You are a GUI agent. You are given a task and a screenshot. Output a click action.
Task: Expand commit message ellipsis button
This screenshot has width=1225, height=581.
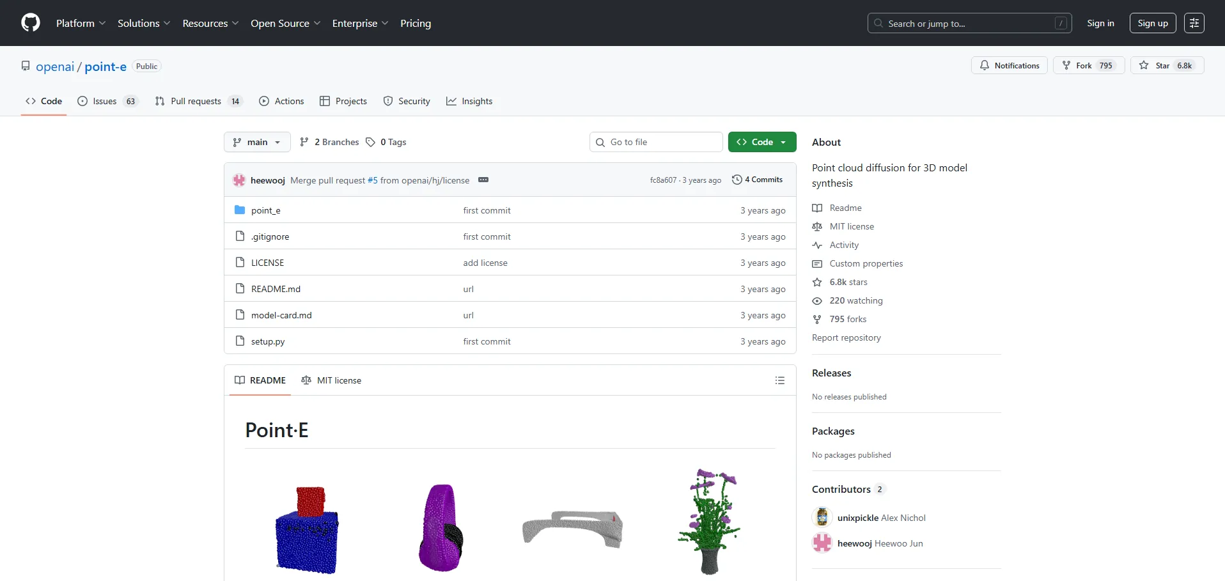(x=483, y=180)
